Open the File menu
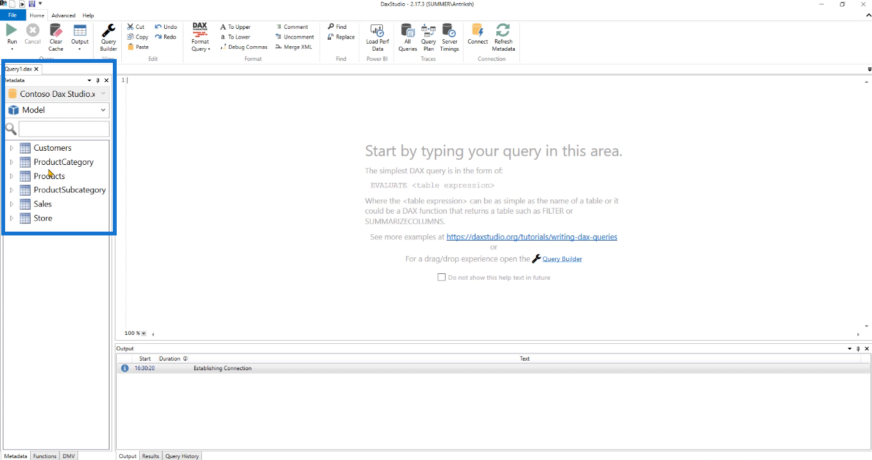 point(12,15)
